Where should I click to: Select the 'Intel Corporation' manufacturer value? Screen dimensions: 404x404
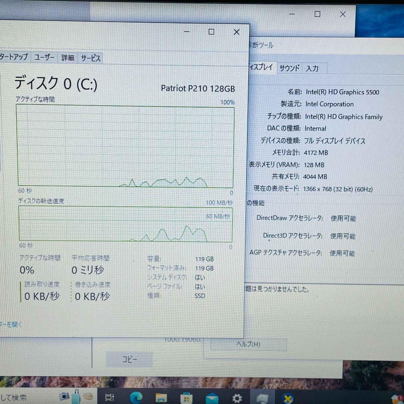click(330, 104)
